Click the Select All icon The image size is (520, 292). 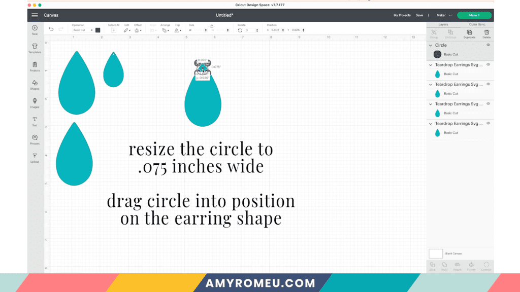click(114, 30)
